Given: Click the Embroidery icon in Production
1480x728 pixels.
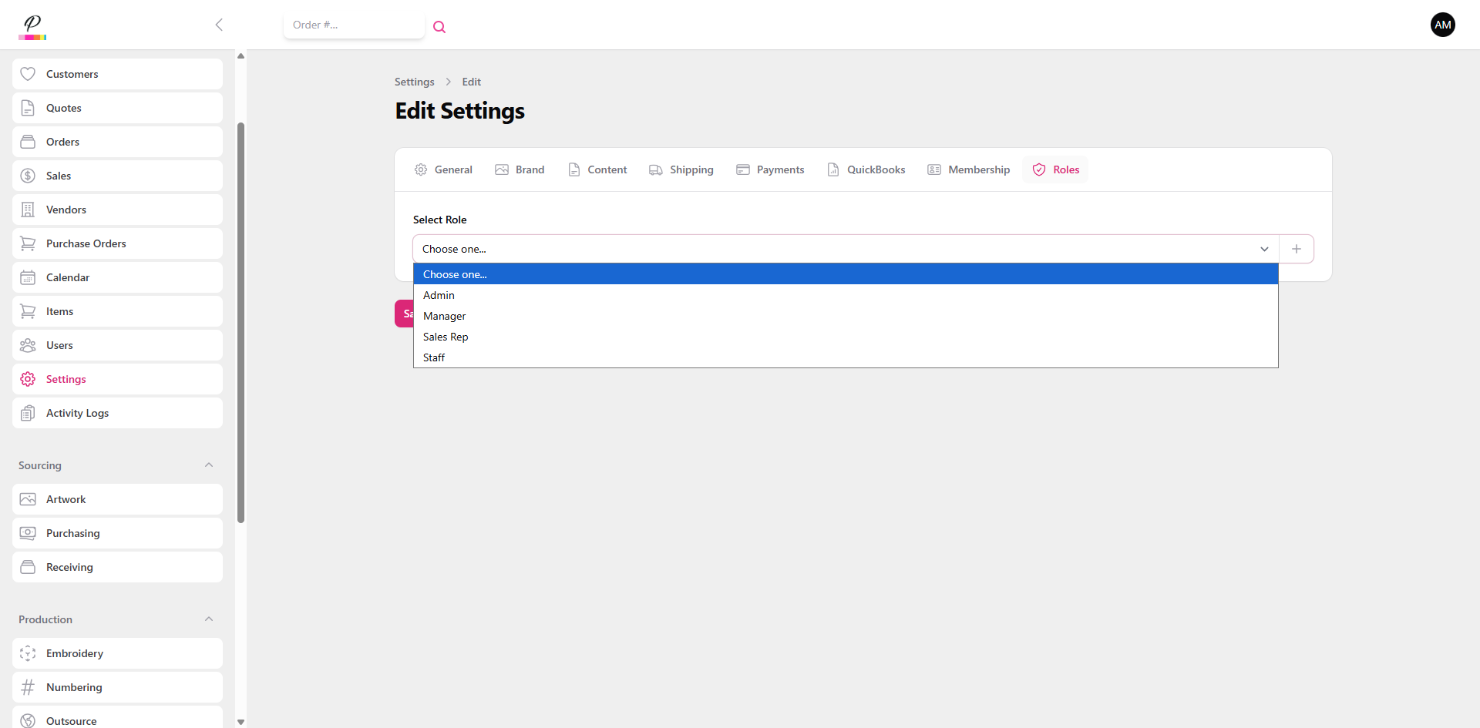Looking at the screenshot, I should tap(28, 653).
